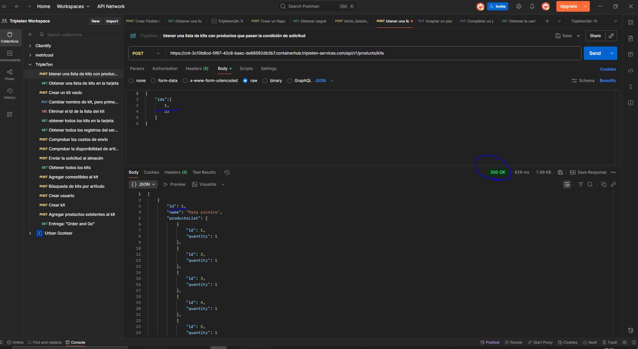Open the JSON response format dropdown

click(143, 184)
